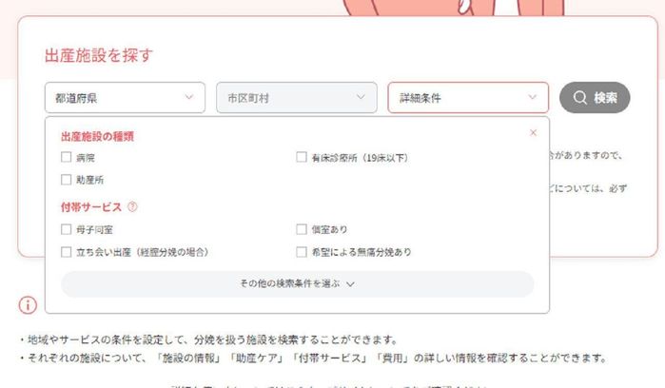Open the 都道府県 prefecture dropdown

tap(126, 98)
